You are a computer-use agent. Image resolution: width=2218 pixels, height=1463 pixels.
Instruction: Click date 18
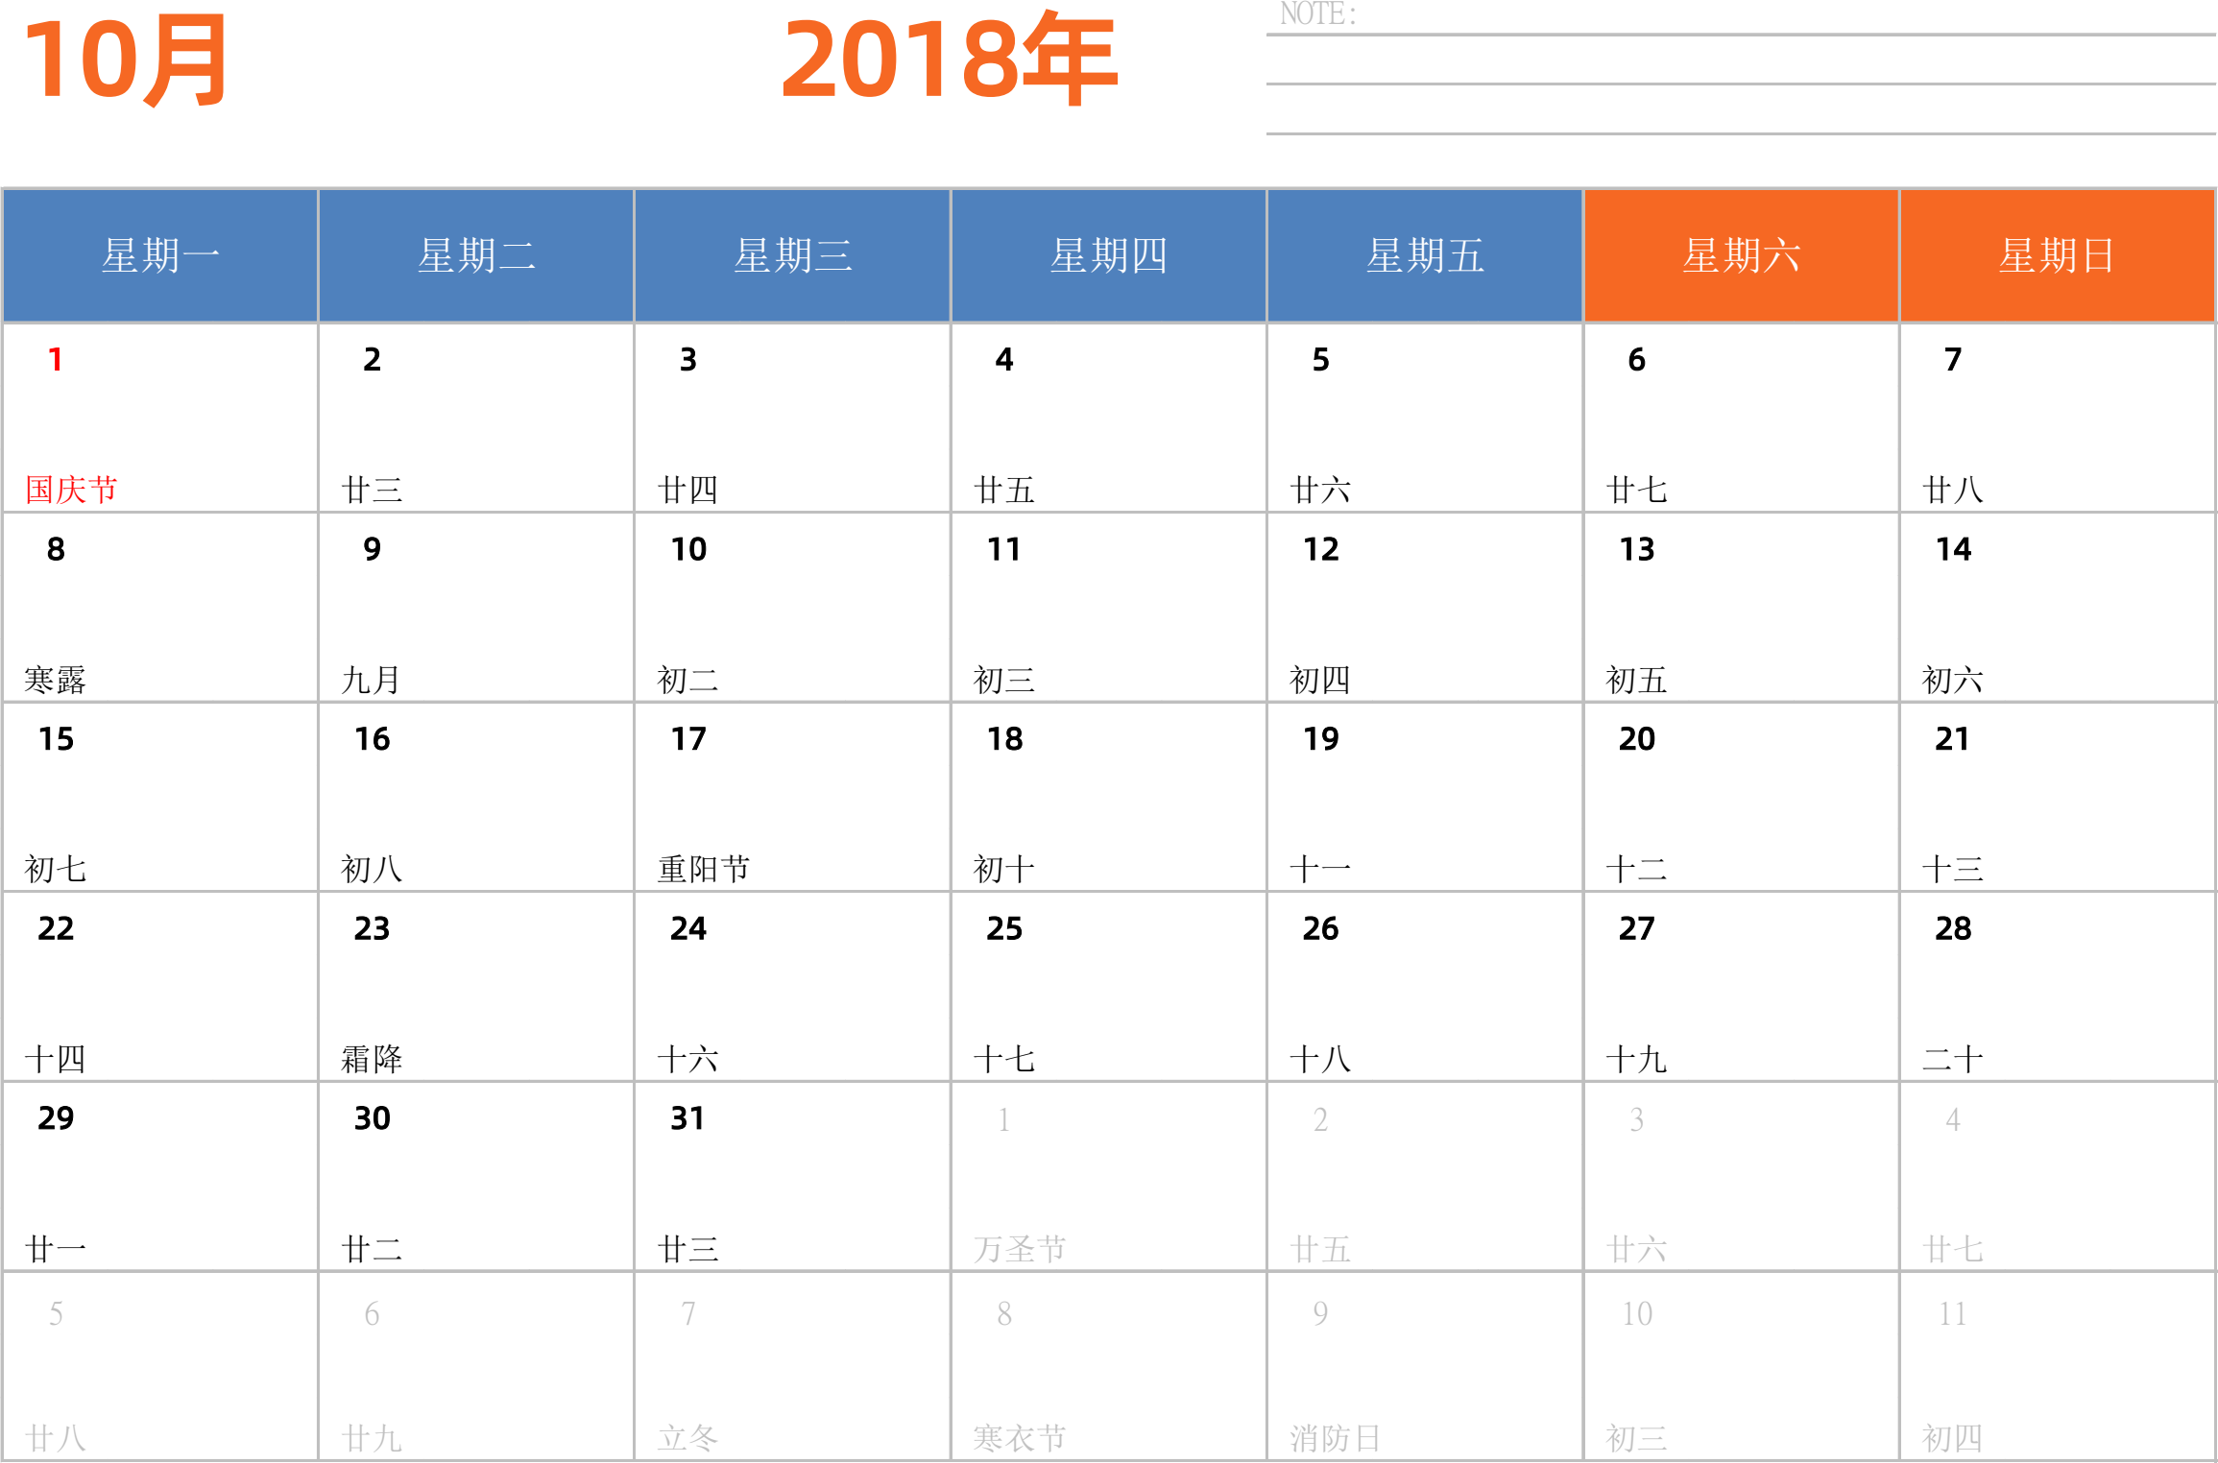coord(1004,739)
